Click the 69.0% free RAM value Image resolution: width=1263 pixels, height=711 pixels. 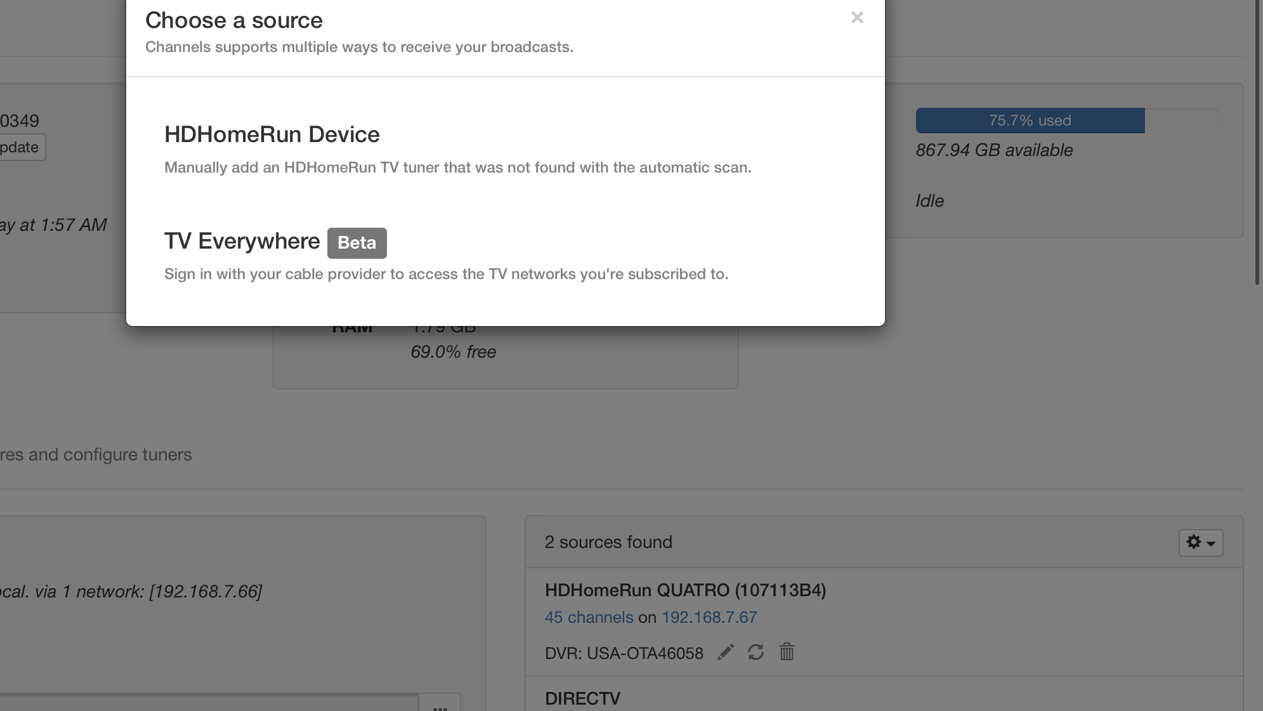(x=453, y=352)
